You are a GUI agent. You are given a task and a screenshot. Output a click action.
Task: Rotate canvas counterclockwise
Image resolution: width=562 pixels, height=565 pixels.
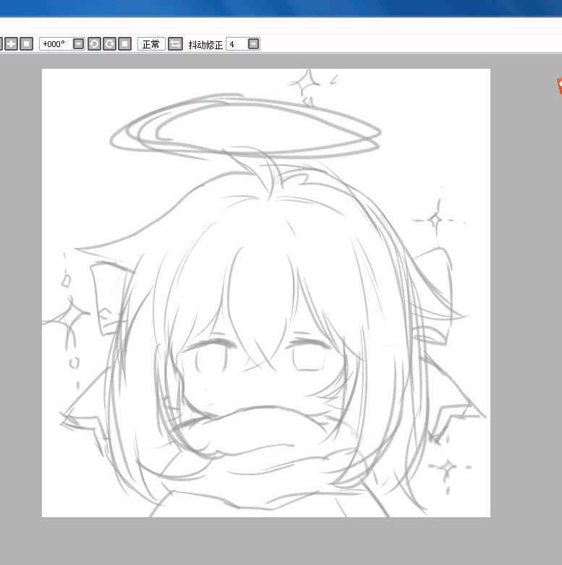point(94,44)
